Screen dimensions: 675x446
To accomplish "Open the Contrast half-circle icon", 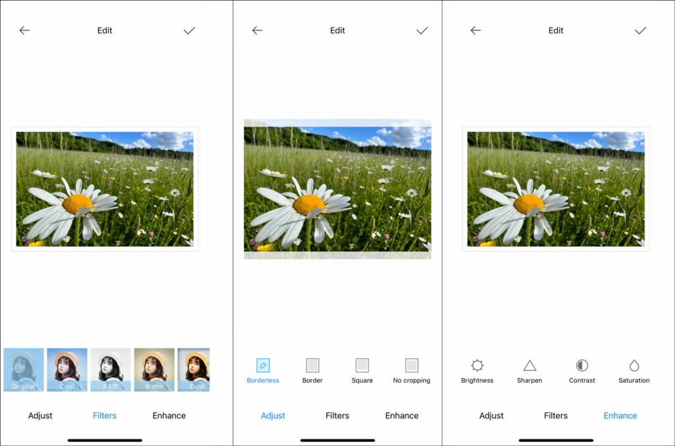I will click(582, 365).
